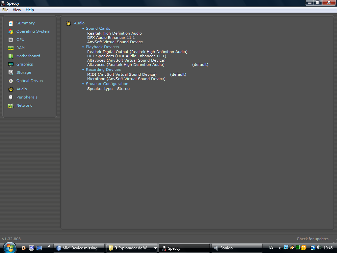Click the Operating System Windows flag icon
This screenshot has width=337, height=253.
(x=11, y=31)
